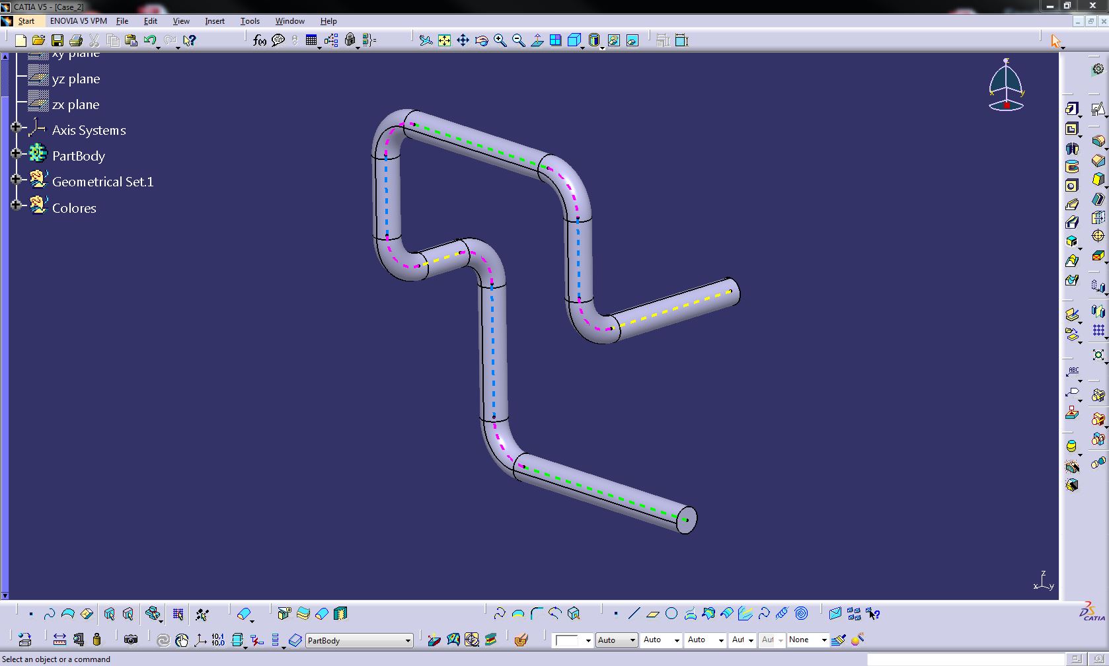Click the Line tool in bottom toolbar
Viewport: 1109px width, 666px height.
click(x=634, y=614)
